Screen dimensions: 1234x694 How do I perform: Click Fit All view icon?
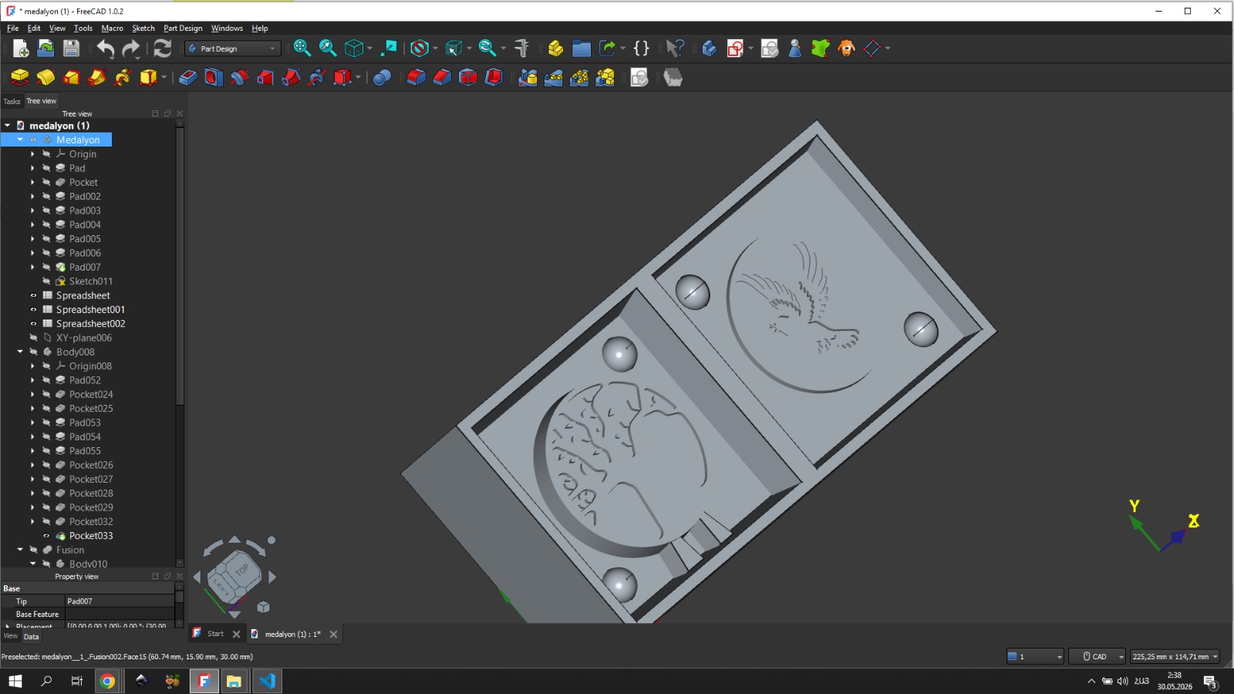point(302,49)
